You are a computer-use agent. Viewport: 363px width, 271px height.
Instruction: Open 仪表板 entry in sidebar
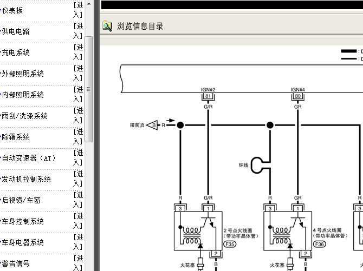tap(12, 10)
